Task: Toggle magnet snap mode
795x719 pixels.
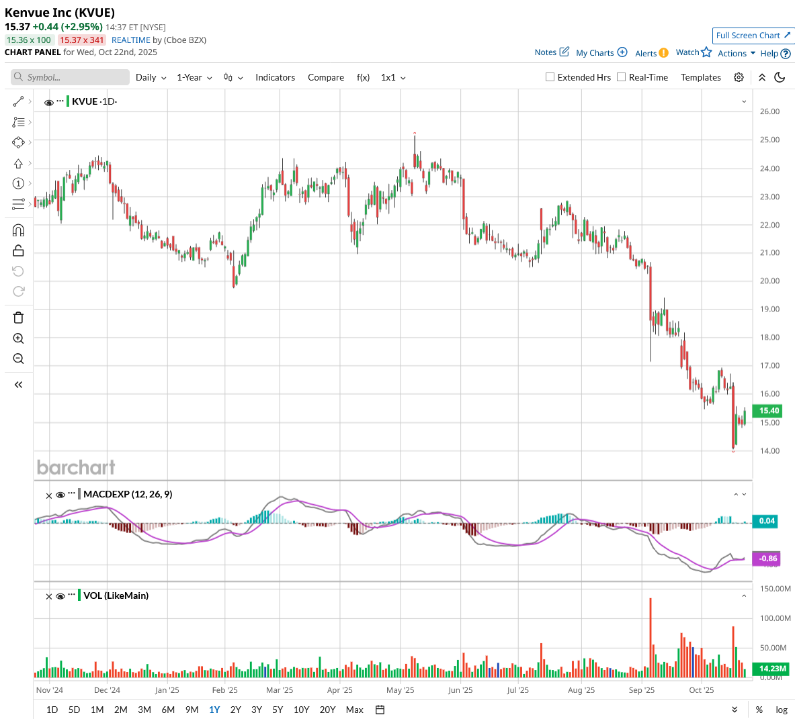Action: (18, 230)
